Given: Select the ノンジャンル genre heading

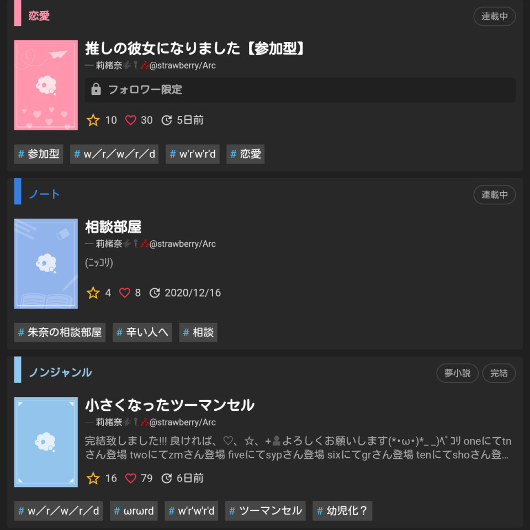Looking at the screenshot, I should [60, 373].
